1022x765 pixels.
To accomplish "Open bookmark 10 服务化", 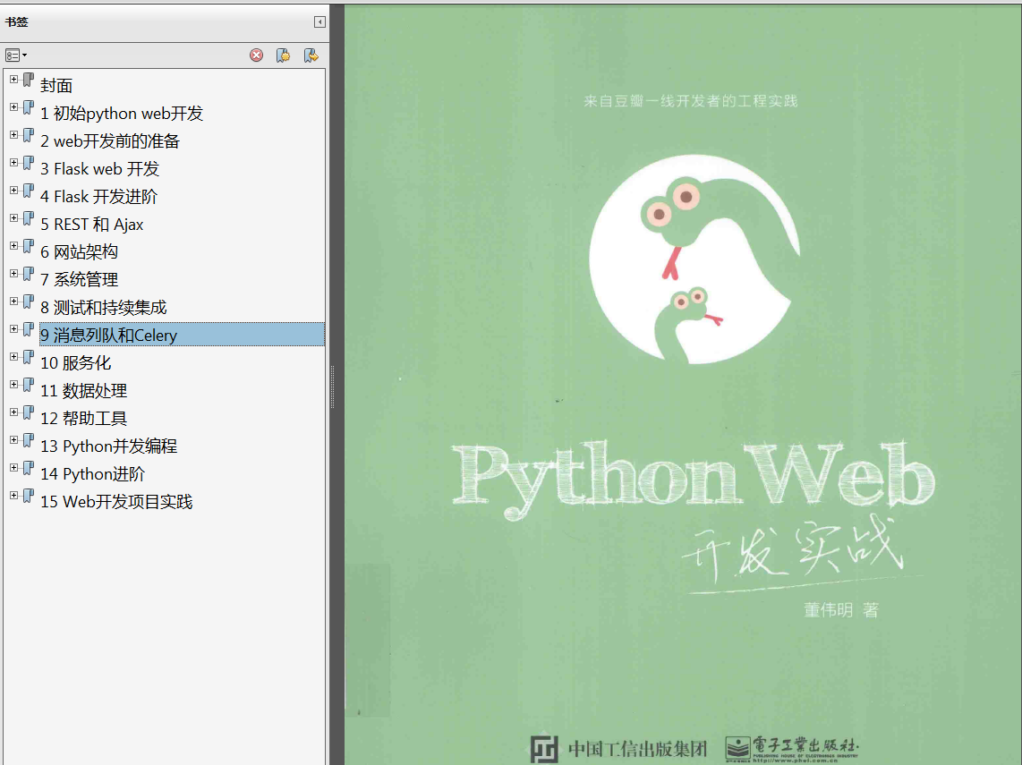I will (x=75, y=363).
